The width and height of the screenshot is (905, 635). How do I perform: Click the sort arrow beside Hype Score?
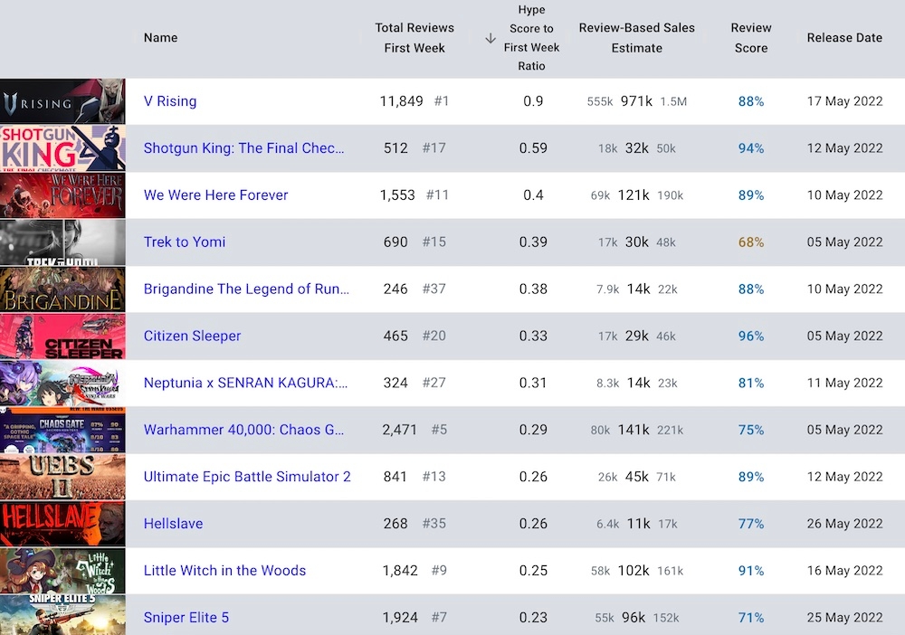[x=491, y=38]
